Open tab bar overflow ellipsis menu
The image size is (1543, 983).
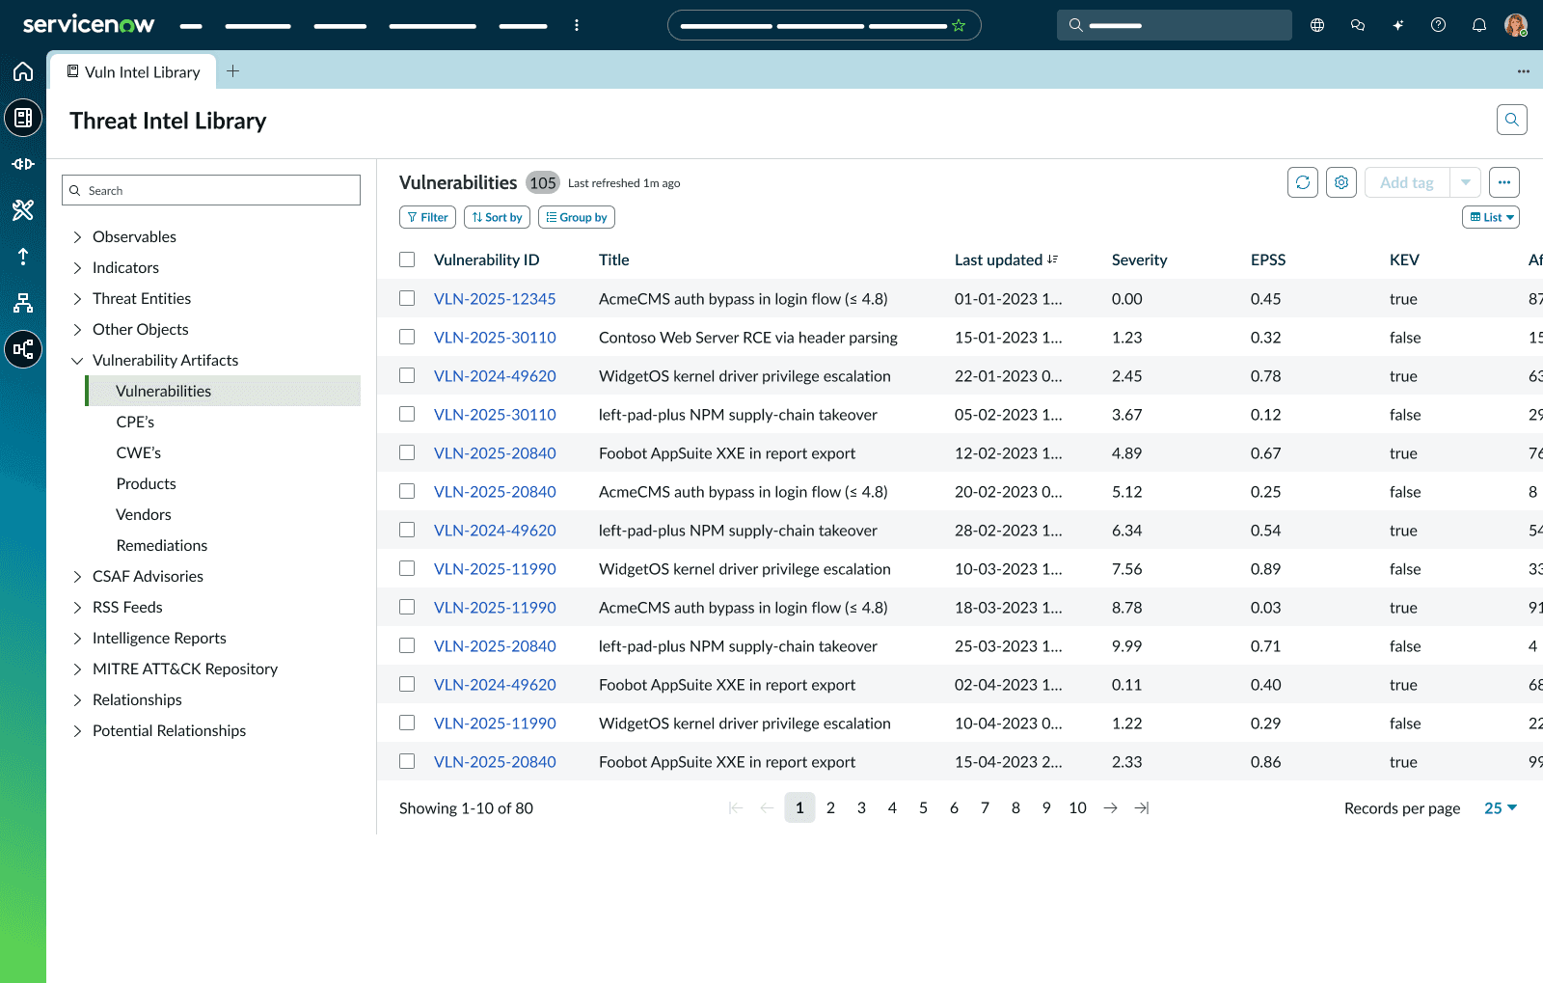coord(1524,71)
